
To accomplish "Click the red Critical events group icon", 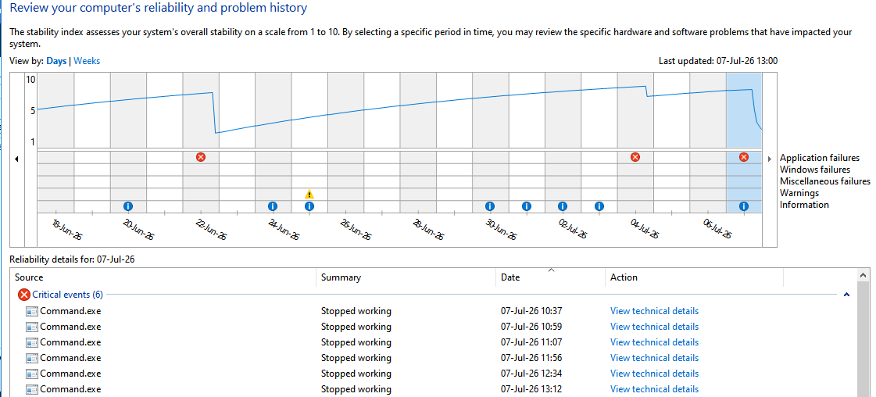I will [x=24, y=295].
